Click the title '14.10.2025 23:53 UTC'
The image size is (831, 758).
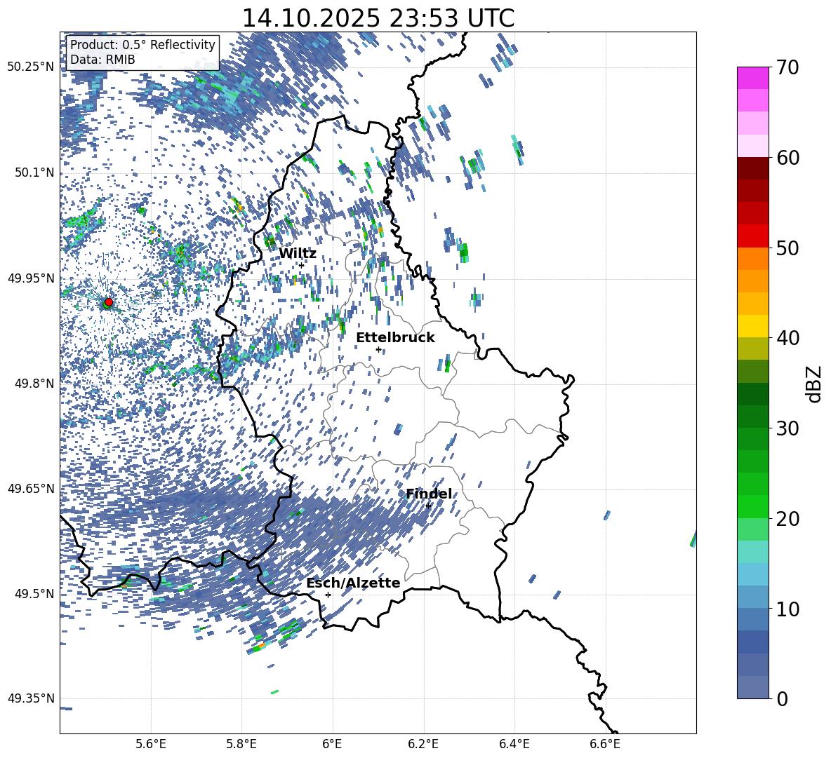tap(378, 18)
